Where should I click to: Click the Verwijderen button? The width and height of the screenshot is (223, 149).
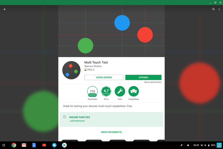point(104,77)
